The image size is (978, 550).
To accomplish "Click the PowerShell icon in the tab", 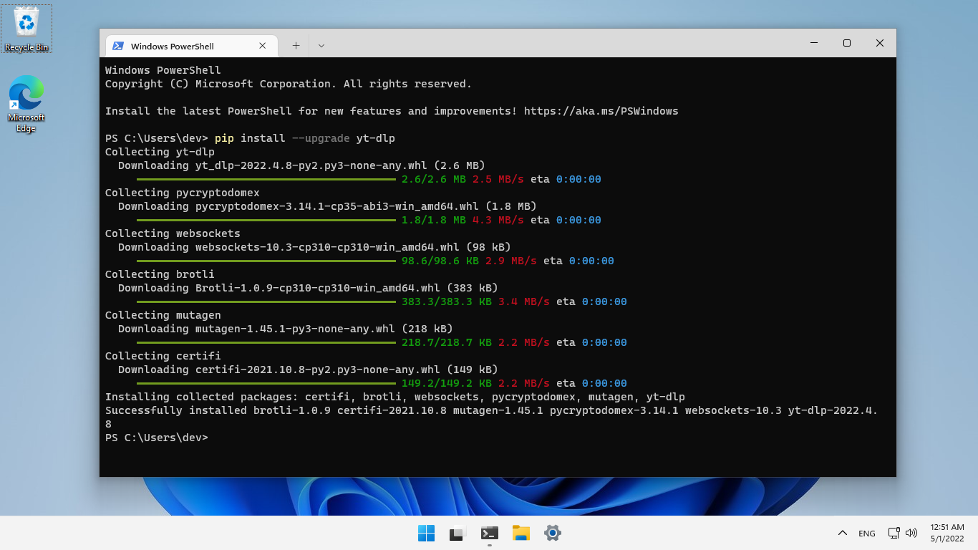I will tap(118, 46).
